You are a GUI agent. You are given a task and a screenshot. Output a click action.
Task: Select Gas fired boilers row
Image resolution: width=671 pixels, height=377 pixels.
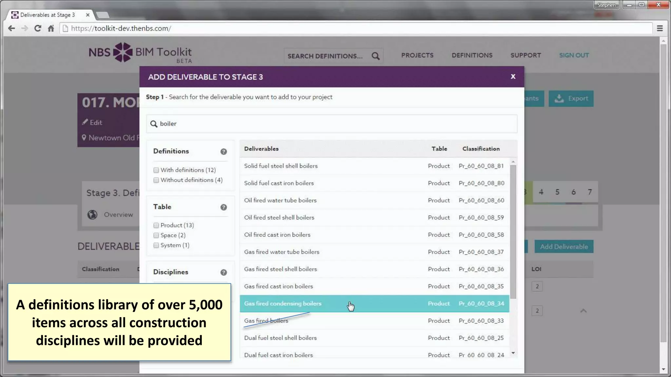(374, 321)
